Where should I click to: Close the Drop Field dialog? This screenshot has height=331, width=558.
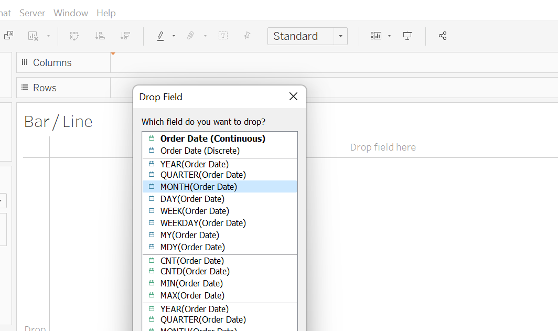coord(293,97)
